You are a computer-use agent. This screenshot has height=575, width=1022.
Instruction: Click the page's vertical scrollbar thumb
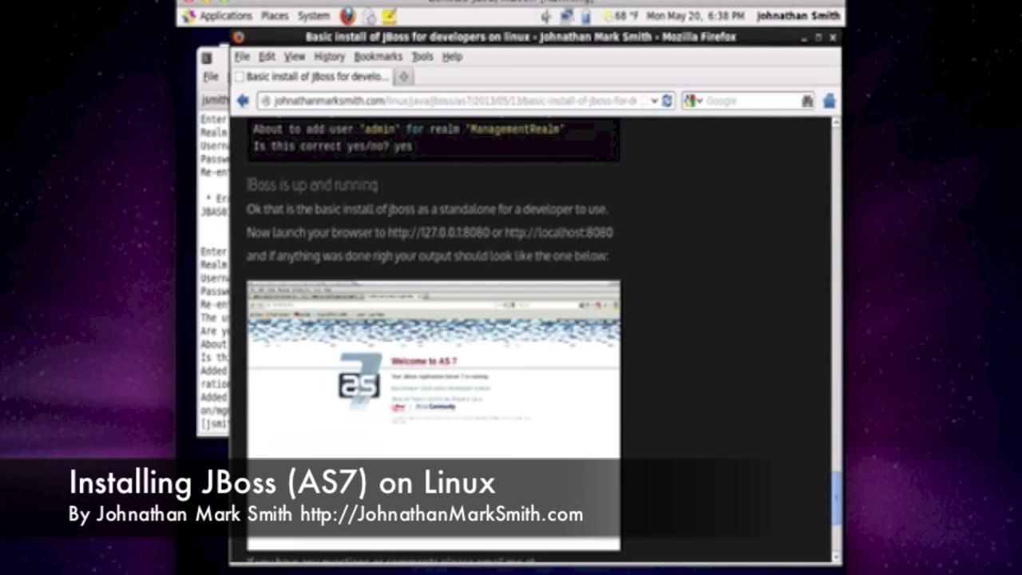coord(836,498)
